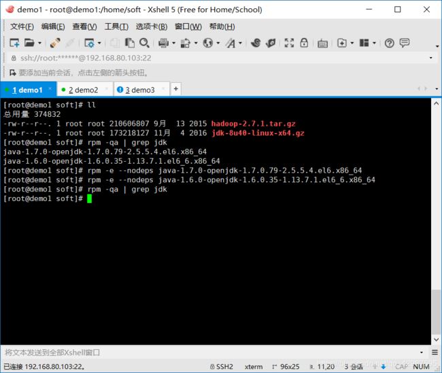The height and width of the screenshot is (373, 442).
Task: Click the Font icon
Action: point(231,43)
